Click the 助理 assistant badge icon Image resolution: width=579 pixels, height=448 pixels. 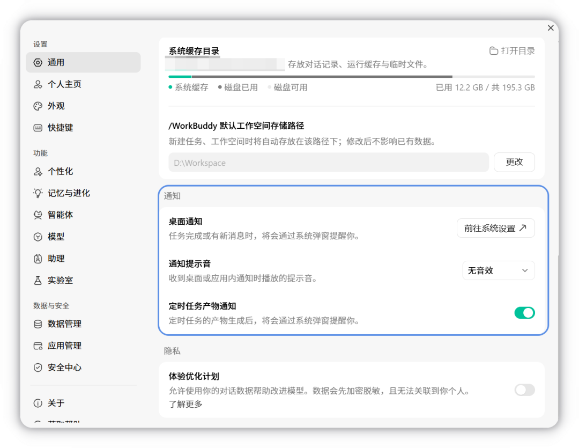click(38, 259)
